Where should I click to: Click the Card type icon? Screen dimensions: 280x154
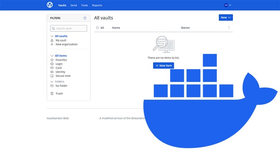pyautogui.click(x=52, y=68)
